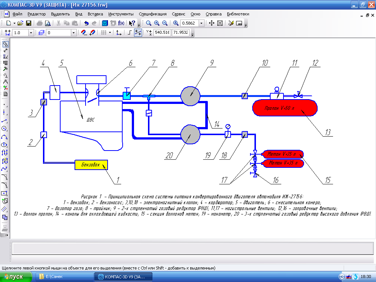Screen dimensions: 376x282
Task: Open the library manager icon
Action: [x=105, y=23]
